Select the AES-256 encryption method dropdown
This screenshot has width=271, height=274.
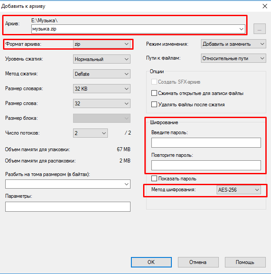coord(238,190)
